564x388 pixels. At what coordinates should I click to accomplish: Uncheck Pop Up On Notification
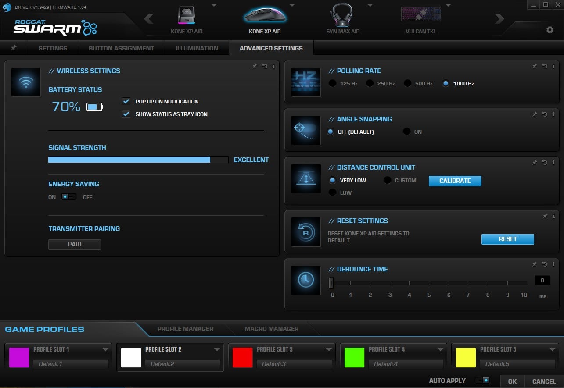tap(126, 101)
